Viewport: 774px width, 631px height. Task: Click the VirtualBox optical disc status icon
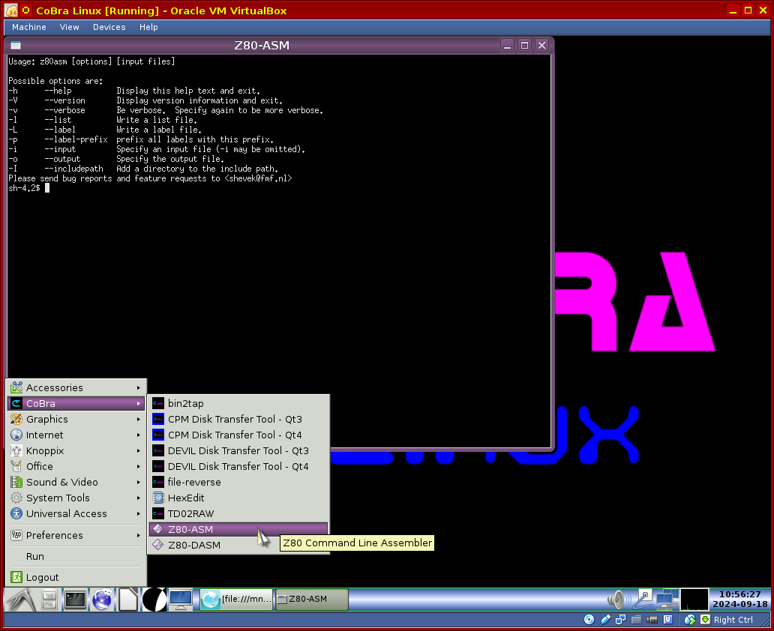coord(589,620)
